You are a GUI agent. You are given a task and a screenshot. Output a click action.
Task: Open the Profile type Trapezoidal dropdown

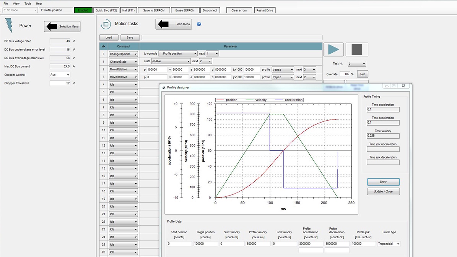(389, 244)
